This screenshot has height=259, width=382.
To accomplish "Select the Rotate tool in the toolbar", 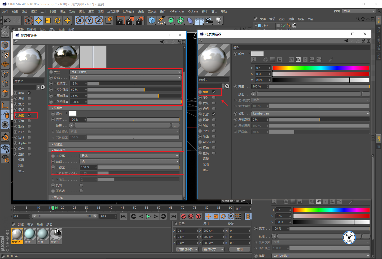I will point(58,20).
